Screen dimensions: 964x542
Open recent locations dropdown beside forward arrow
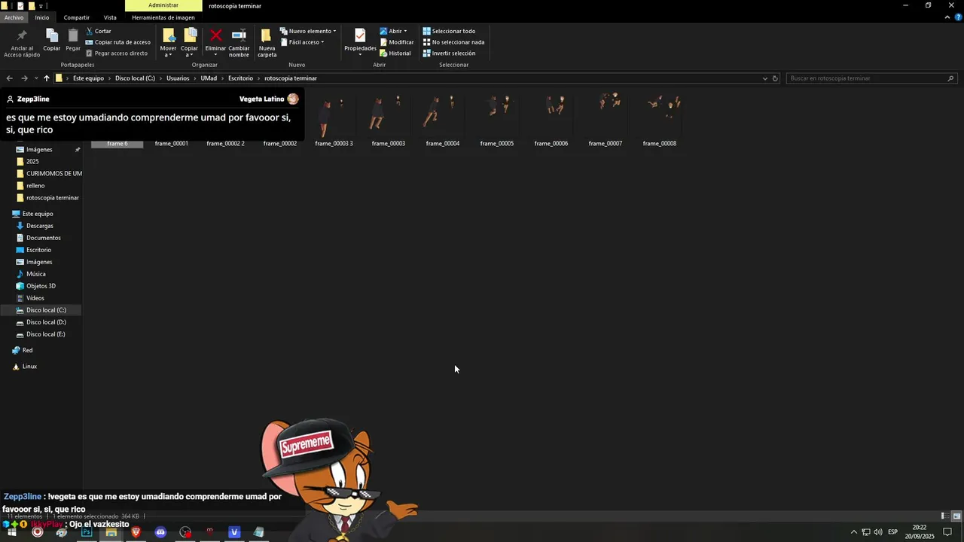click(x=35, y=78)
